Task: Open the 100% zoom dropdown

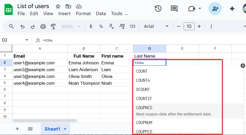Action: 71,27
